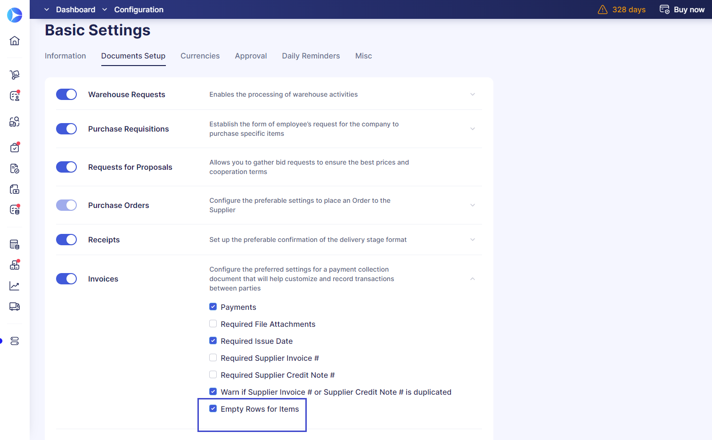Check the Required File Attachments box

(213, 324)
